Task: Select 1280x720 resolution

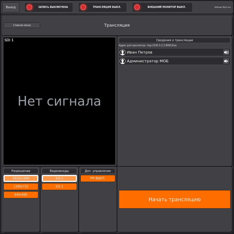Action: pos(21,187)
